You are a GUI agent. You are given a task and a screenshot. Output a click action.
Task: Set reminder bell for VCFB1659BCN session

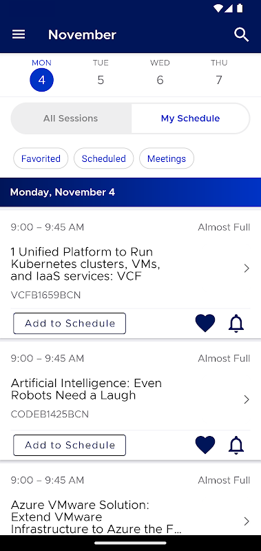[x=236, y=324]
